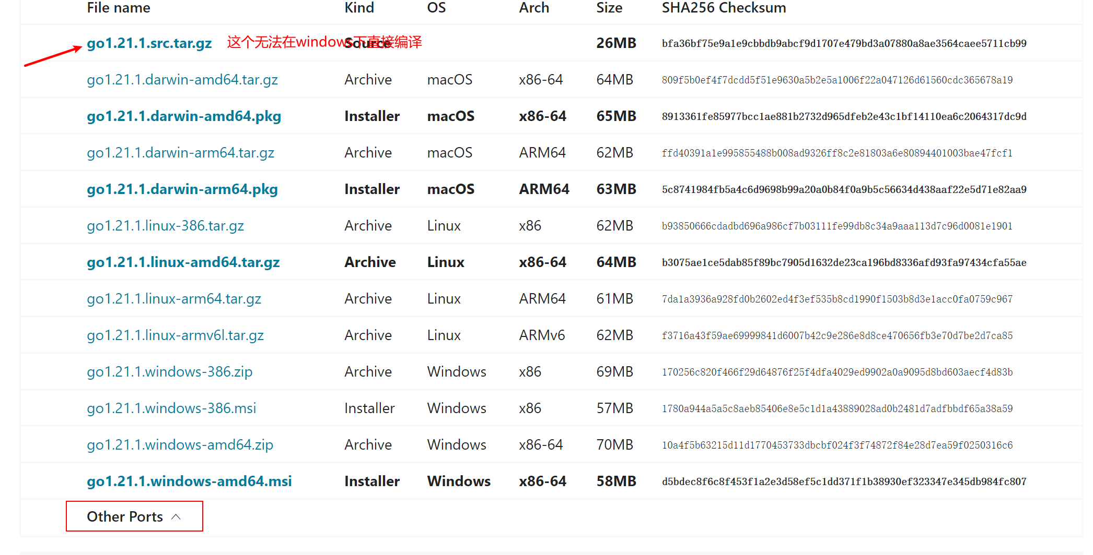
Task: Click Installer kind in darwin-arm64.pkg row
Action: point(372,189)
